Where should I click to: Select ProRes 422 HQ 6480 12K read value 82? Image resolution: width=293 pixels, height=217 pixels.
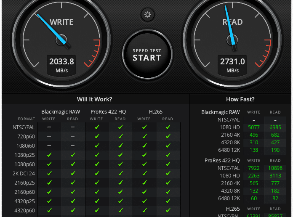tap(275, 198)
